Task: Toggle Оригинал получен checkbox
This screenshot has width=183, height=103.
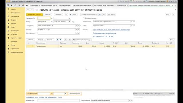Action: coord(83,18)
